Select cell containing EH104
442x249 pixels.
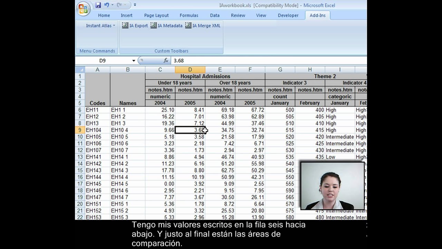(x=97, y=130)
